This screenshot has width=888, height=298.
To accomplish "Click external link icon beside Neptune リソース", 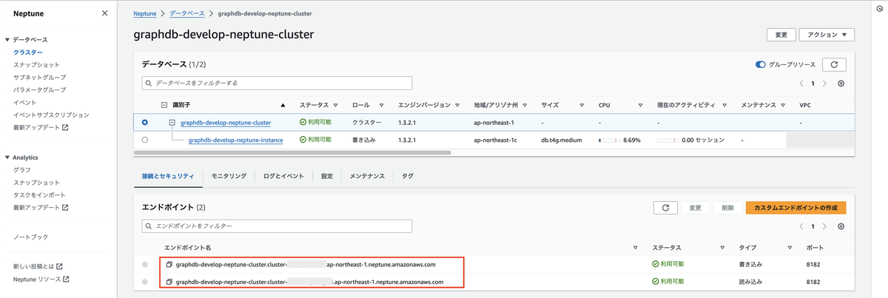I will pyautogui.click(x=65, y=279).
